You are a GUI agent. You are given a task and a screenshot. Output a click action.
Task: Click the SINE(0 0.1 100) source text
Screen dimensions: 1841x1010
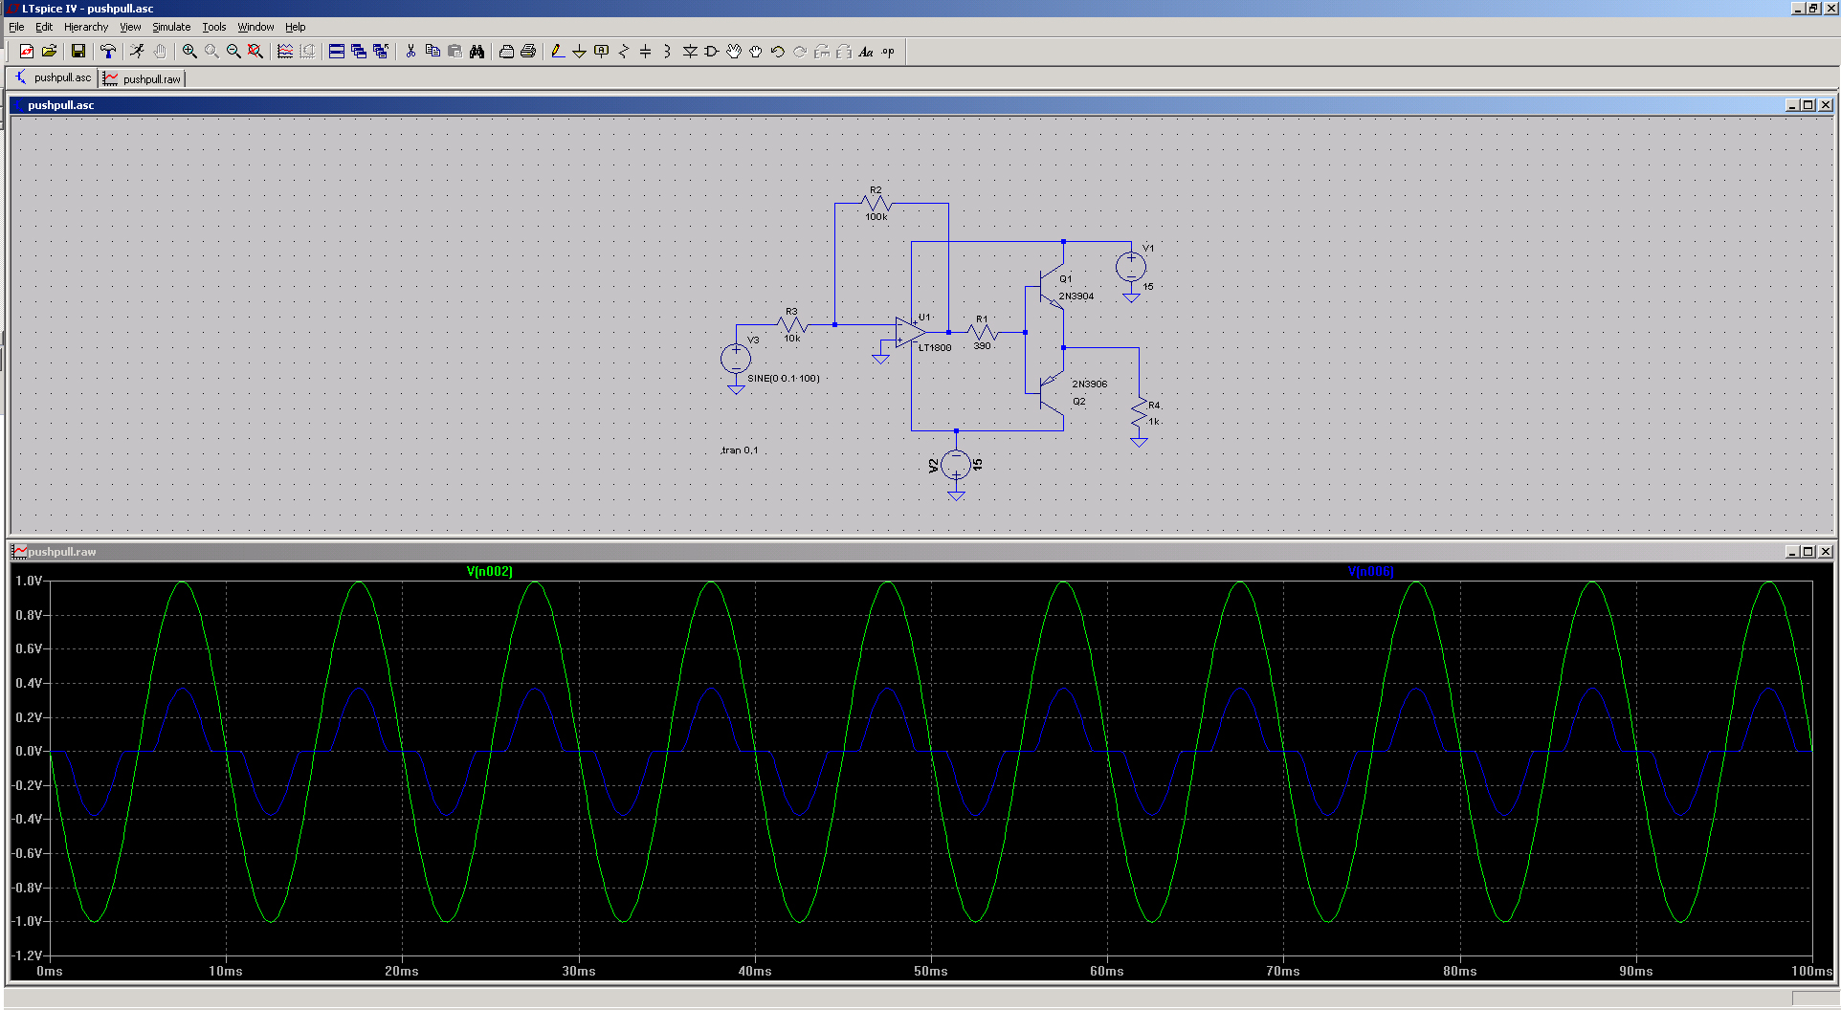pyautogui.click(x=784, y=379)
